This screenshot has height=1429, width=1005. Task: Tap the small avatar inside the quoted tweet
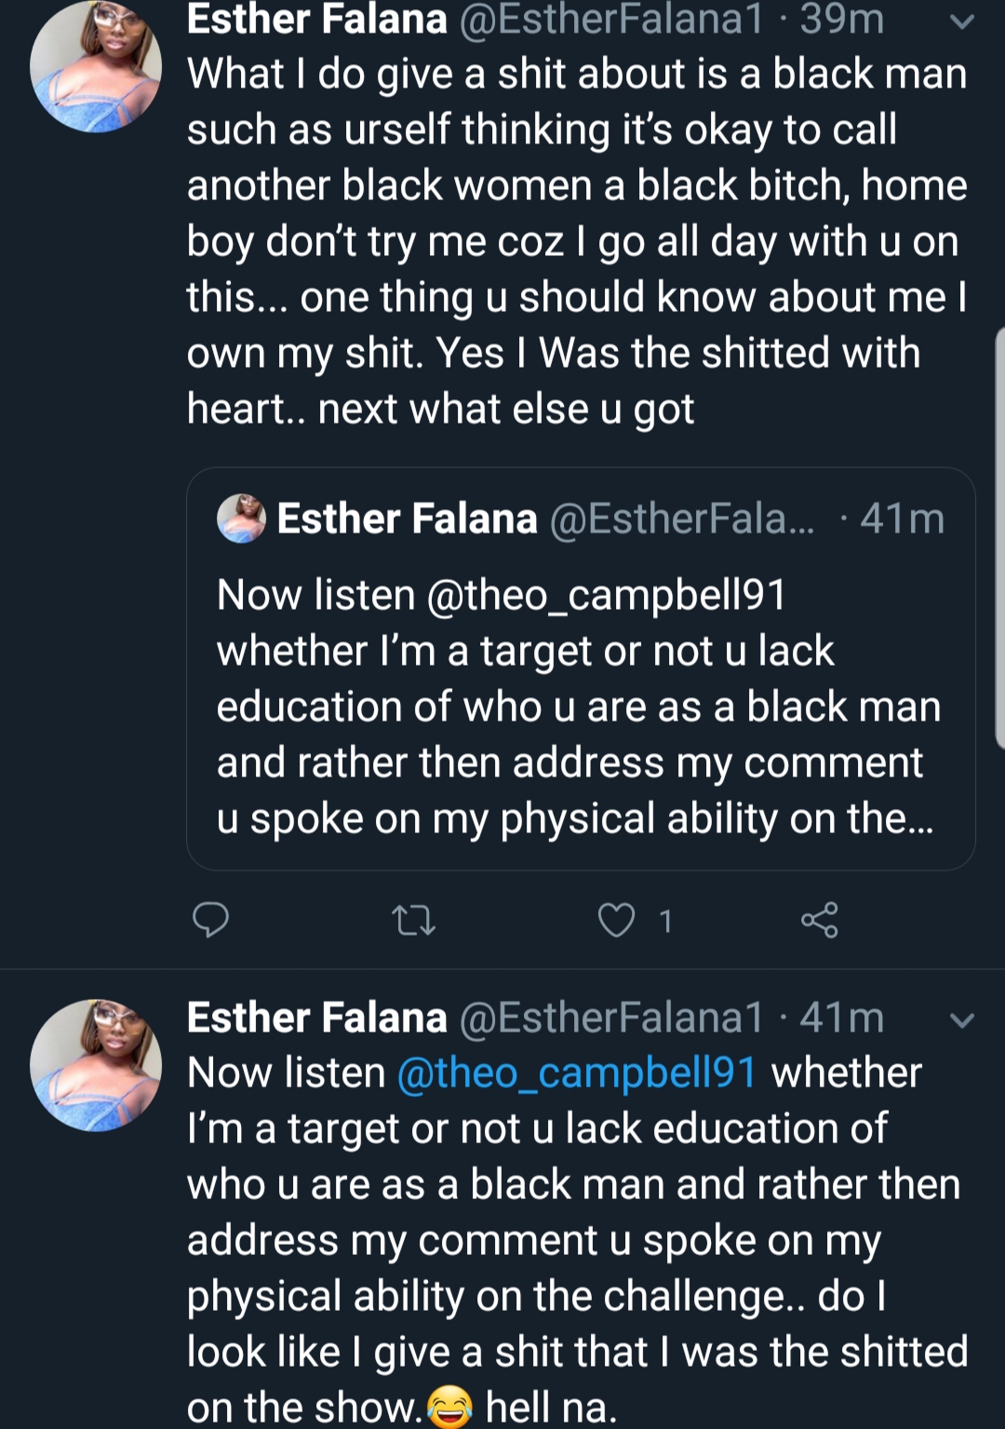point(241,519)
